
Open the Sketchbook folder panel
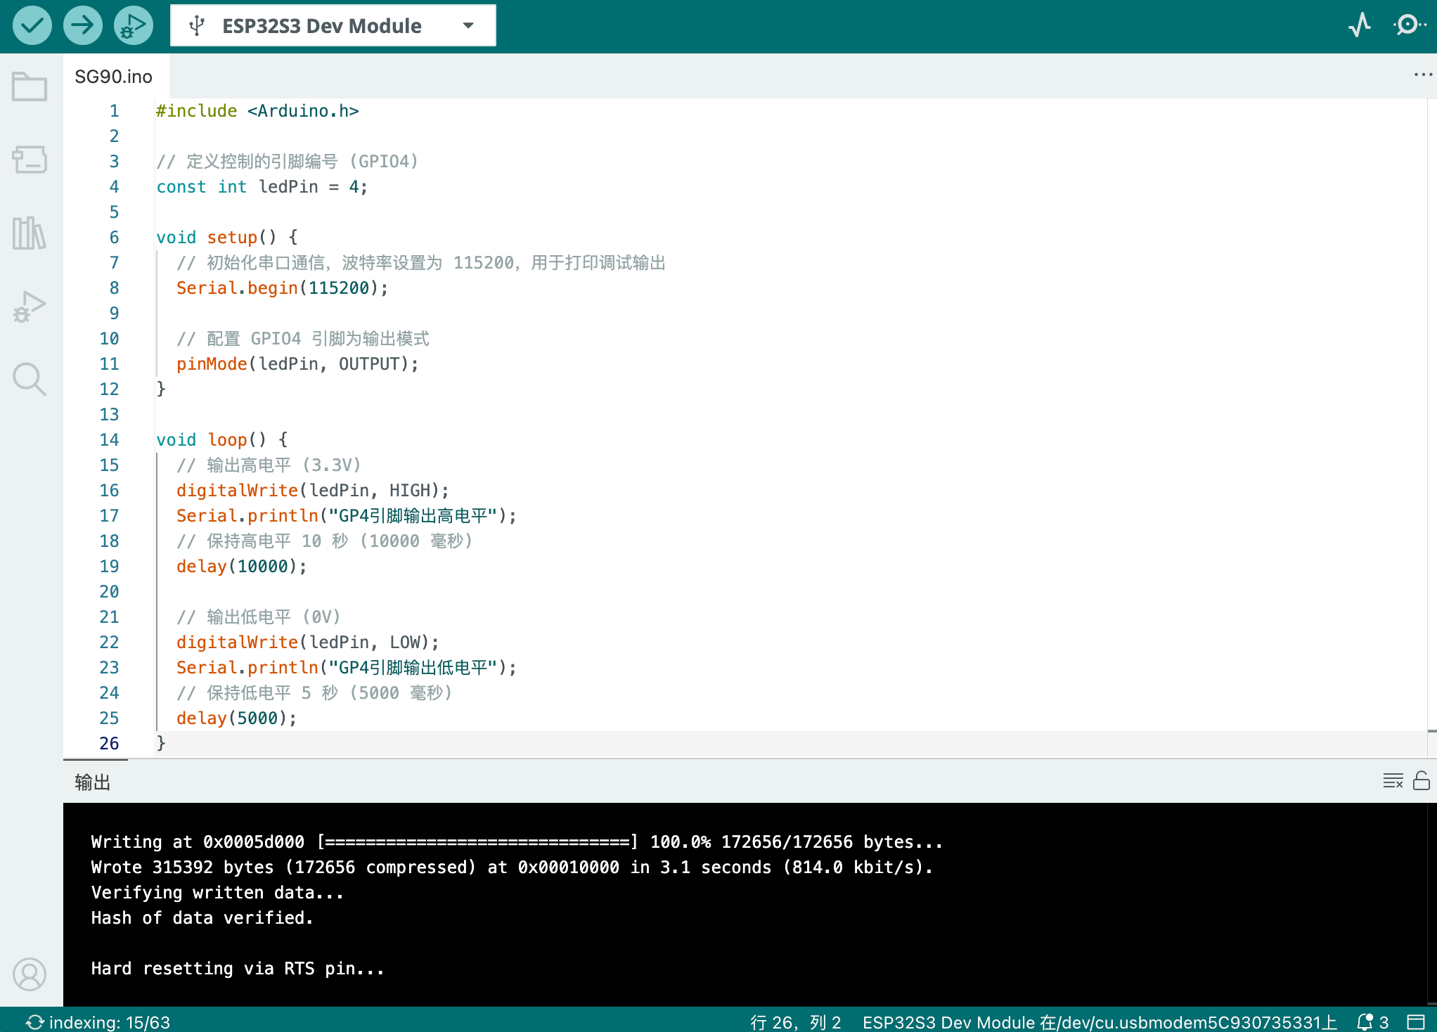click(30, 87)
